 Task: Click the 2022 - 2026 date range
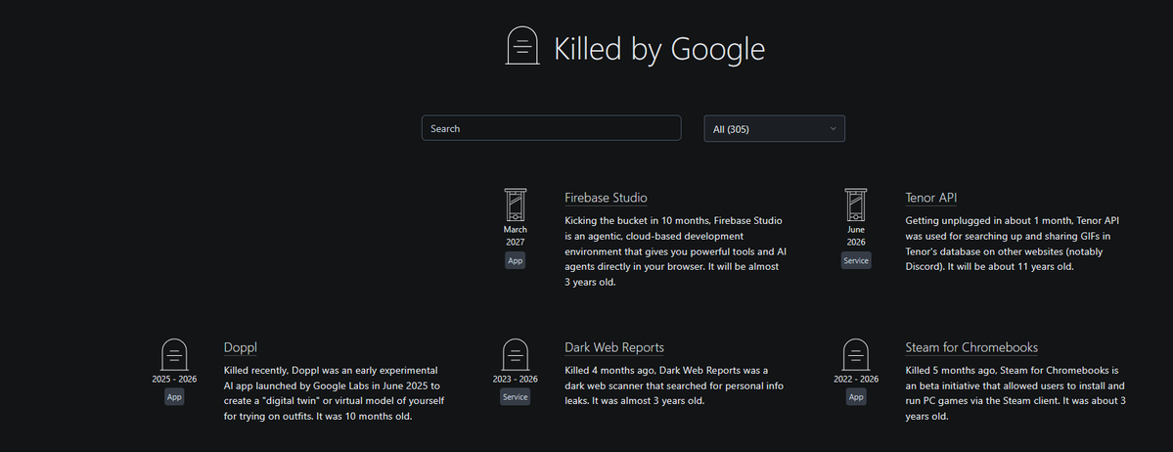[x=856, y=380]
